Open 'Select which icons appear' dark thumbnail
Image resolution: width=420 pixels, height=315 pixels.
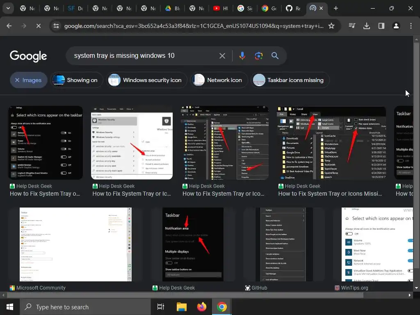[x=46, y=142]
